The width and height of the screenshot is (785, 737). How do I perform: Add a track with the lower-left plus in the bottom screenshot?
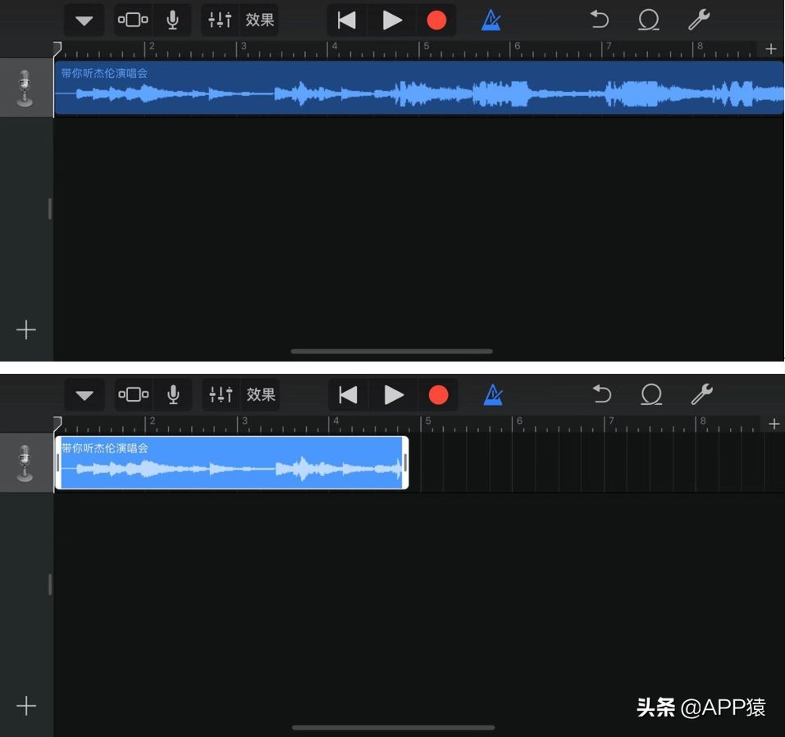tap(26, 706)
